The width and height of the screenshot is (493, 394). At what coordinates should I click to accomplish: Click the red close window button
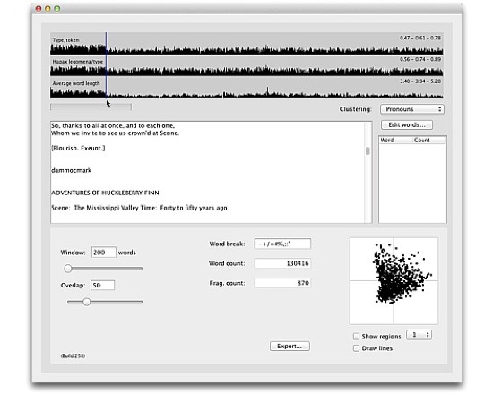pos(39,8)
